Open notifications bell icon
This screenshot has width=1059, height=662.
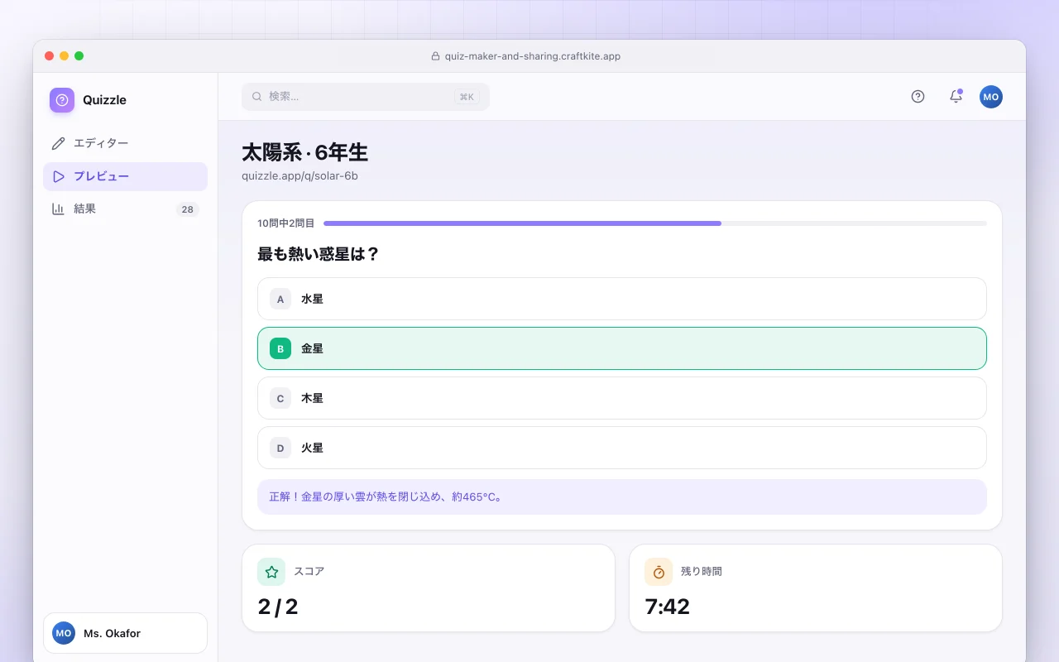tap(956, 97)
